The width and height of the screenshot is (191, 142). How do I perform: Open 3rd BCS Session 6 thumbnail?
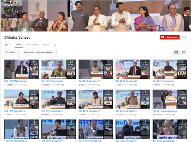point(133,69)
